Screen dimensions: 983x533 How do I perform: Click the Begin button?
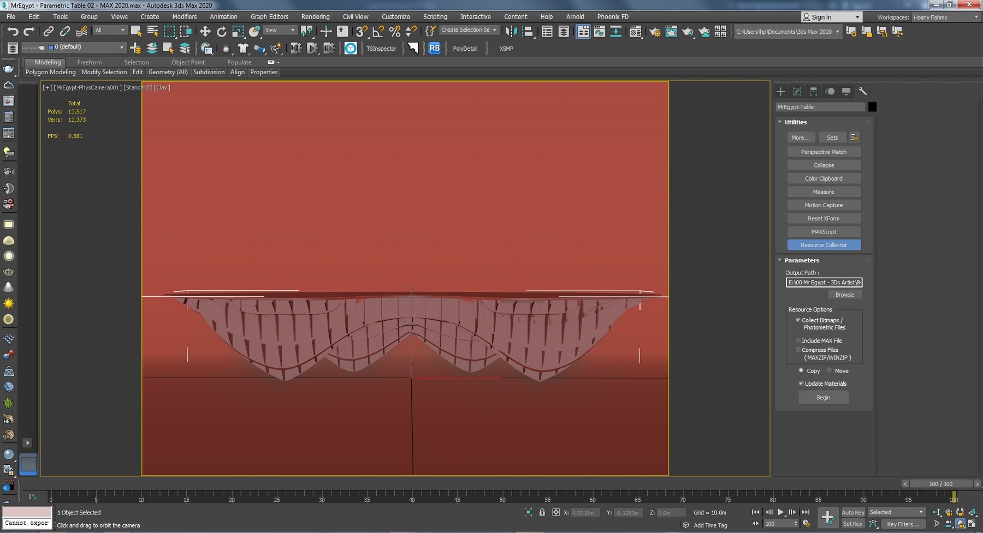click(824, 397)
